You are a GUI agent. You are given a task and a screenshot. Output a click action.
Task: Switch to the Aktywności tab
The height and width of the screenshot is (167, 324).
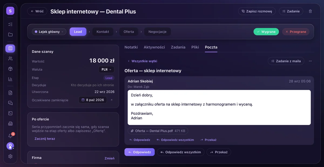point(154,47)
